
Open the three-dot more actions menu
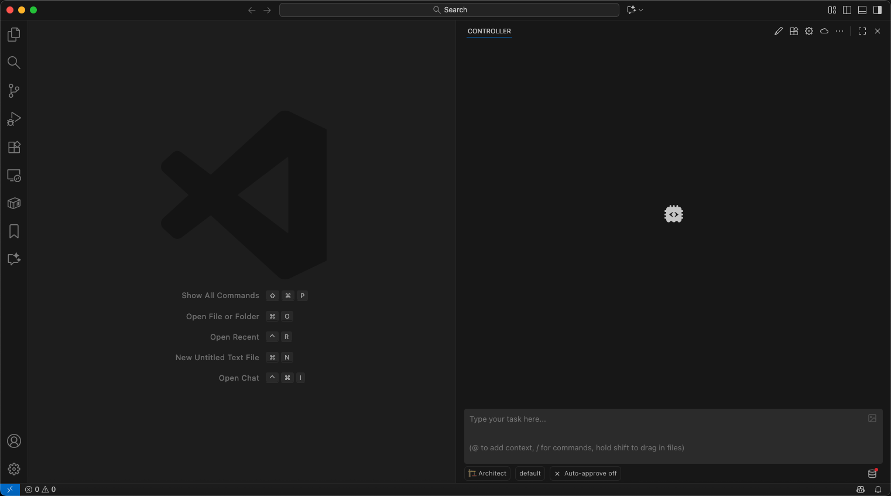[839, 31]
